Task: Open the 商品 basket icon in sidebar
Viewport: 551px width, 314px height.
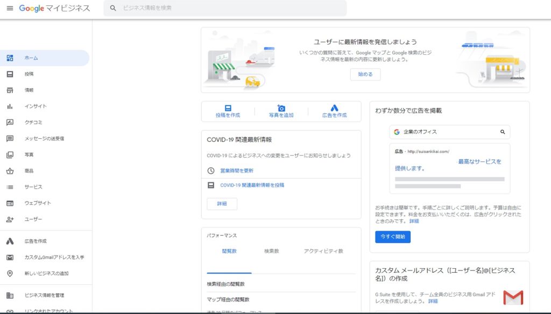Action: tap(10, 171)
